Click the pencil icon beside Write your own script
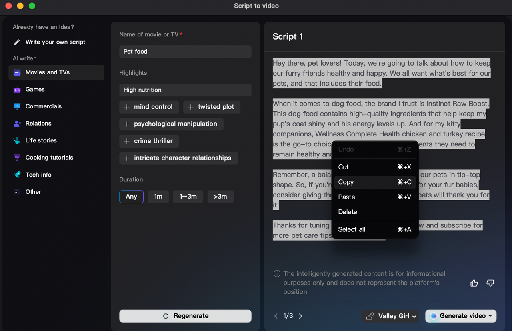 pyautogui.click(x=16, y=42)
